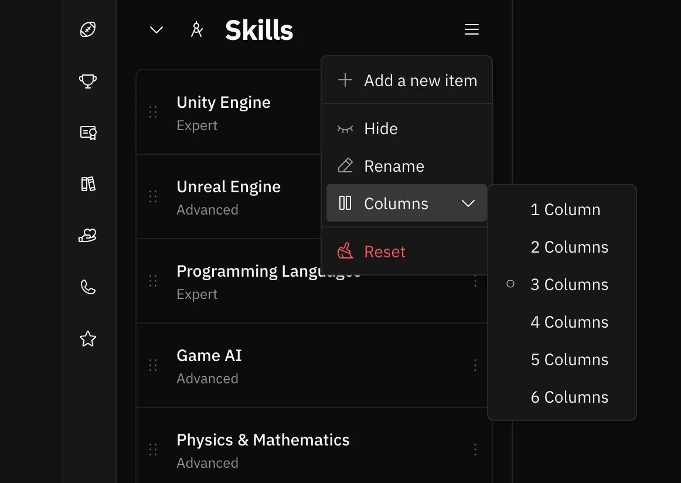Click Hide in the context menu

click(x=381, y=128)
